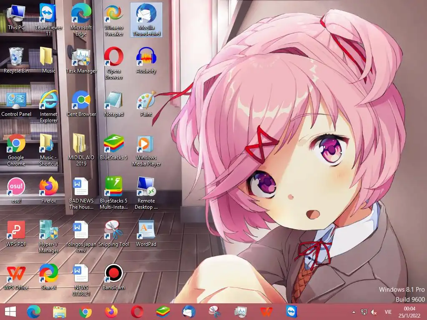Image resolution: width=427 pixels, height=320 pixels.
Task: Select the Recycle Bin icon
Action: [16, 60]
